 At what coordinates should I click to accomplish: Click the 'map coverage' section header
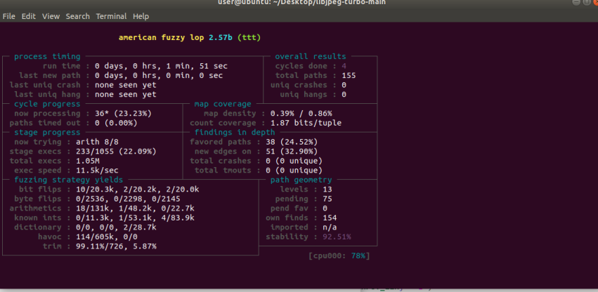(223, 104)
